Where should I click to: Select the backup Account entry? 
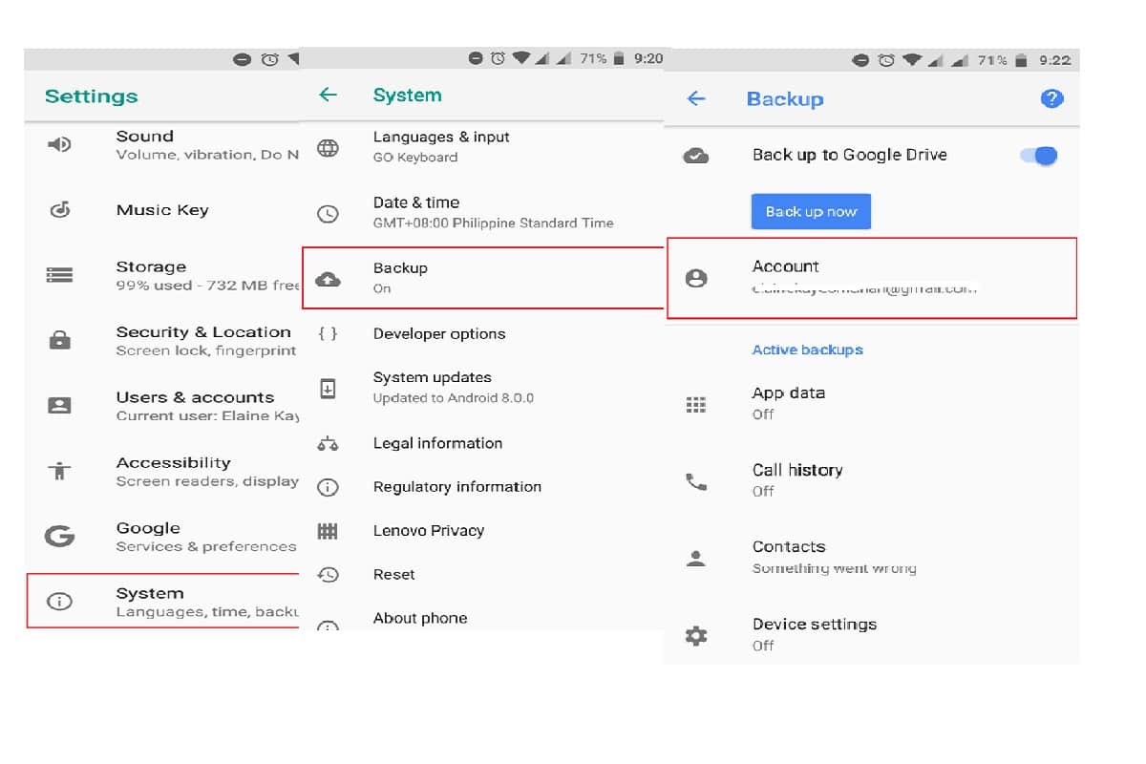[872, 278]
